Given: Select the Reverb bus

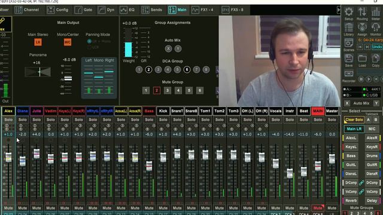Looking at the screenshot, I should point(351,201).
